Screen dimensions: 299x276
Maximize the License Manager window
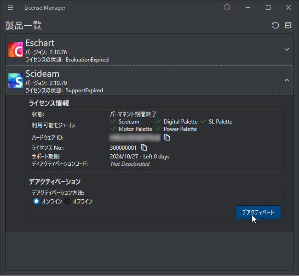(268, 8)
